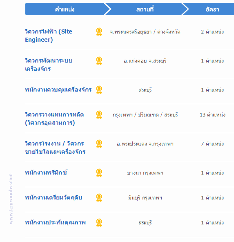Open the วิศวกรโรงงาน / วิศวกรขายไซโล job link
Screen dimensions: 234x242
55,148
